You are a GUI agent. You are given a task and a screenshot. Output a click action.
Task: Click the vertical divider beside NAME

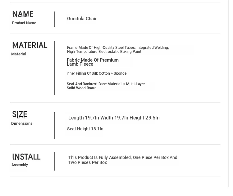[55, 19]
